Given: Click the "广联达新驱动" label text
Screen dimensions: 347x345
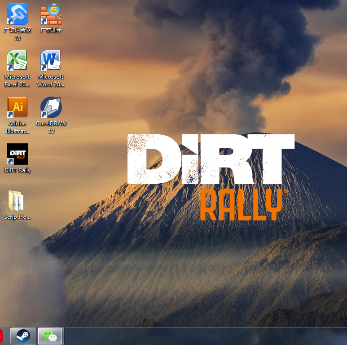Looking at the screenshot, I should 18,34.
